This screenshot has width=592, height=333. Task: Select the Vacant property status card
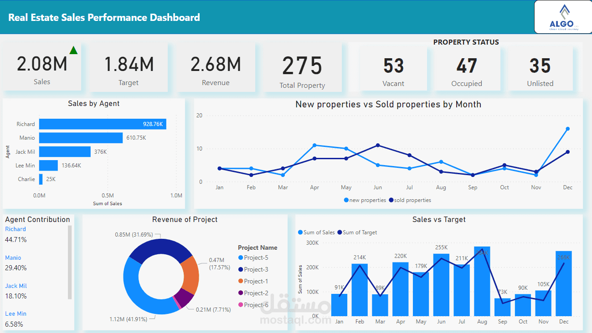pos(393,68)
